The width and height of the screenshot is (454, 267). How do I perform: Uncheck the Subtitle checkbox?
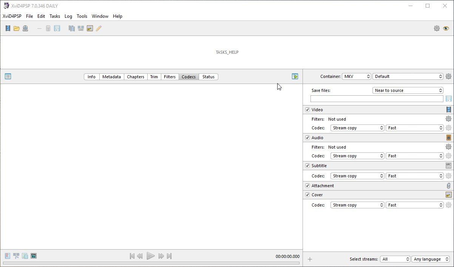click(307, 166)
